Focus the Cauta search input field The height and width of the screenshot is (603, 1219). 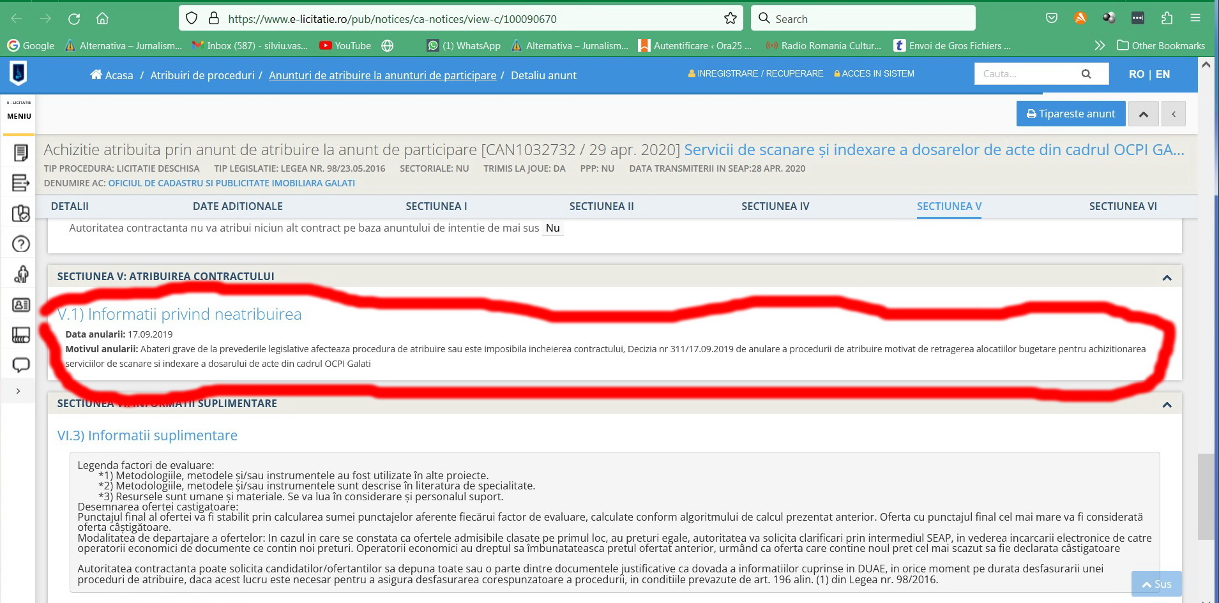pos(1025,74)
